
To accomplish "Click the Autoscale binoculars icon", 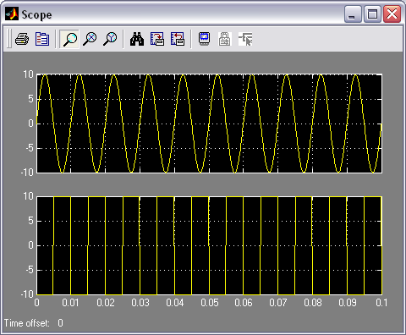I will tap(137, 39).
